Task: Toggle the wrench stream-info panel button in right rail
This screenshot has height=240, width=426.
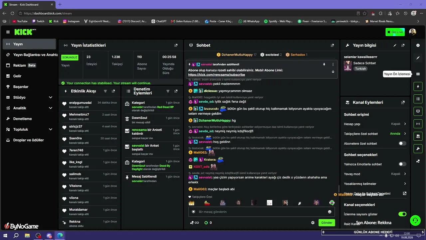Action: [x=418, y=148]
